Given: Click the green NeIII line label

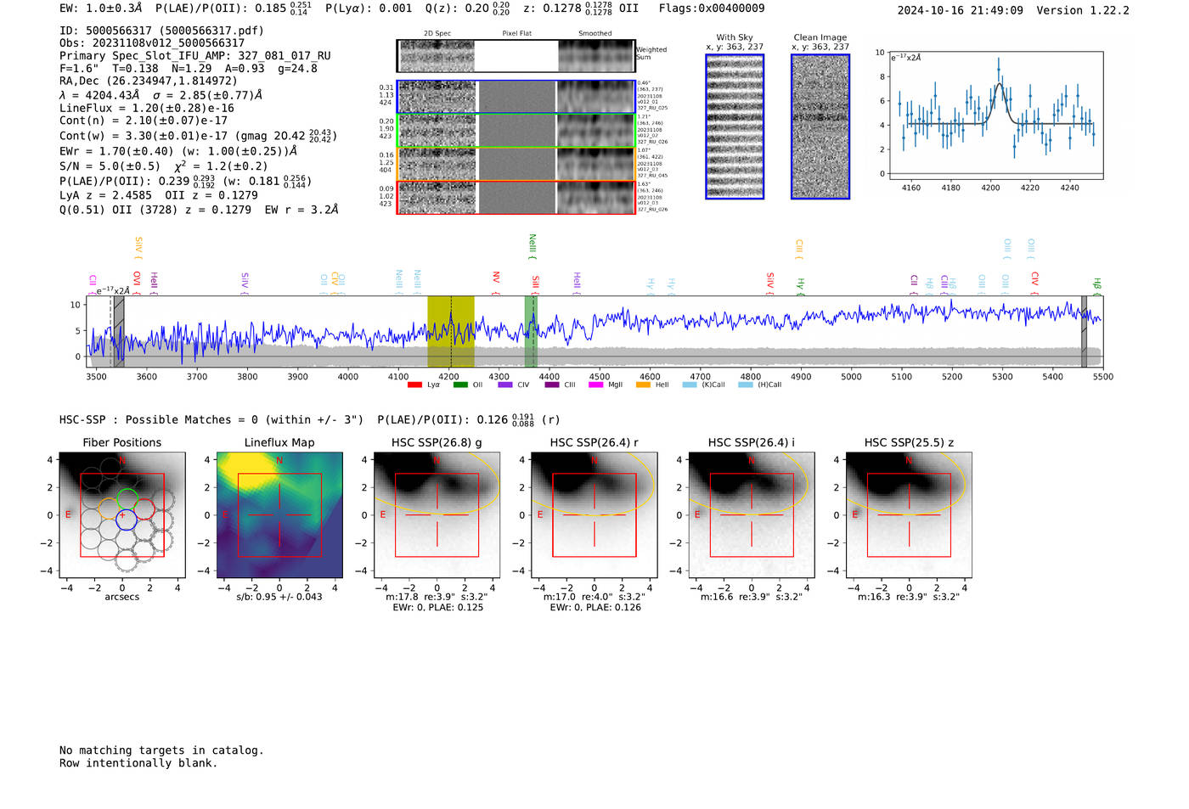Looking at the screenshot, I should pyautogui.click(x=533, y=247).
